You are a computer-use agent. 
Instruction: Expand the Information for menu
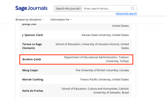pos(61,20)
